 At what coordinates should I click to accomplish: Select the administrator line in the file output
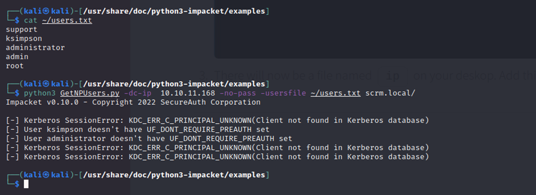click(x=35, y=48)
